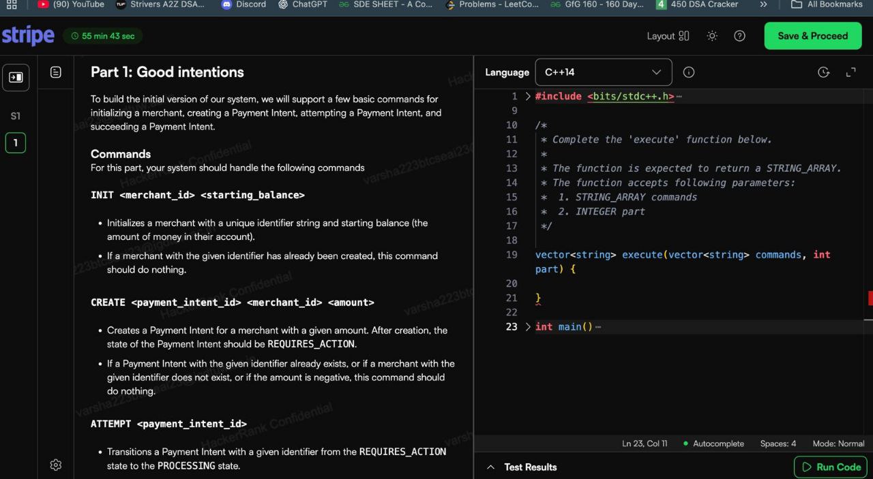Expand editor to fullscreen
Screen dimensions: 873x479
point(850,72)
